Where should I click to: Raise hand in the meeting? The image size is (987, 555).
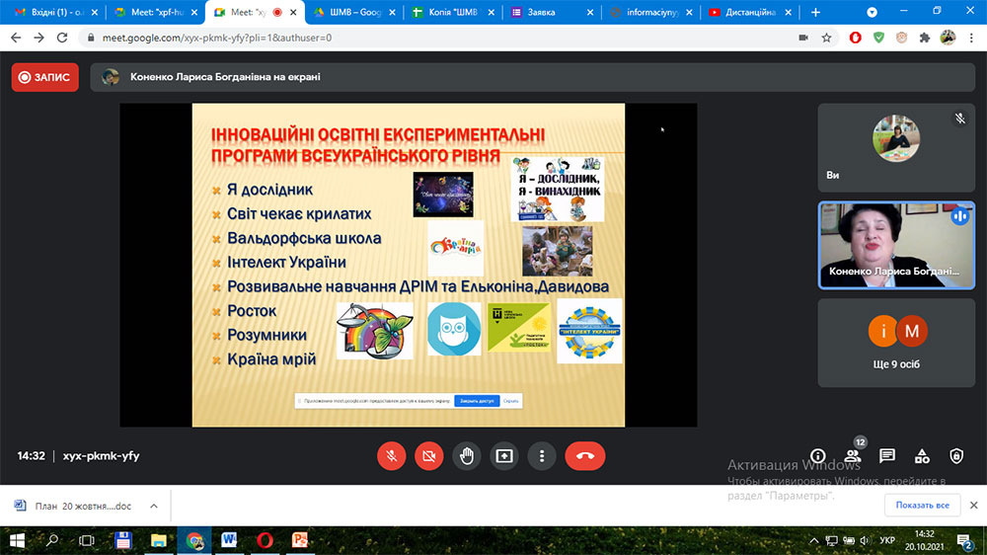(467, 456)
